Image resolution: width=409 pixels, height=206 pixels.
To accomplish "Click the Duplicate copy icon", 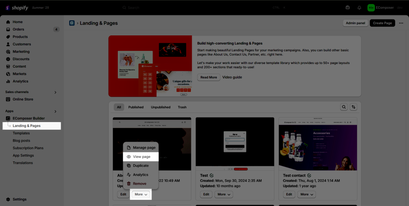I will pyautogui.click(x=129, y=166).
